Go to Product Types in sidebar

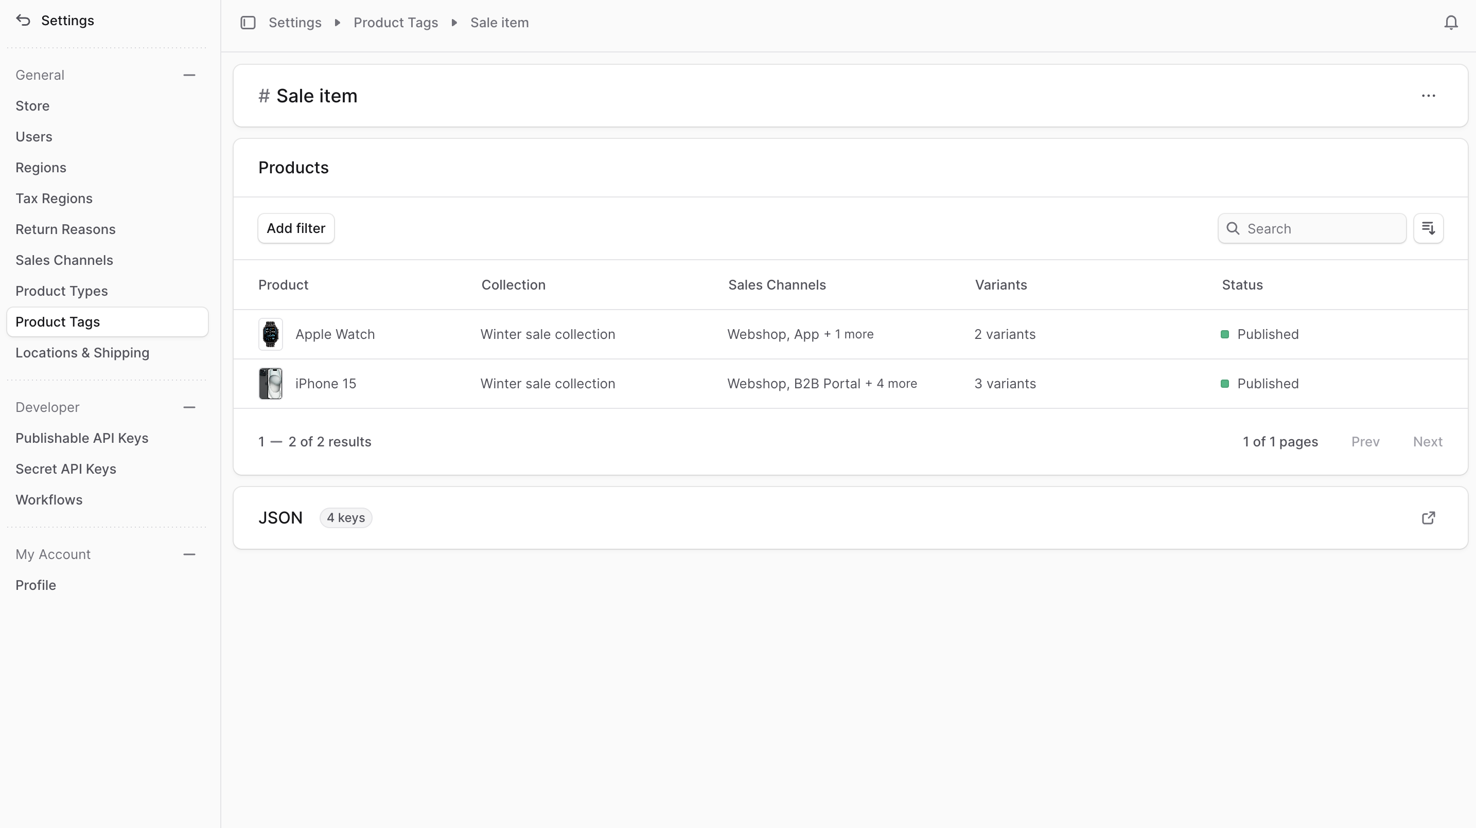coord(61,291)
